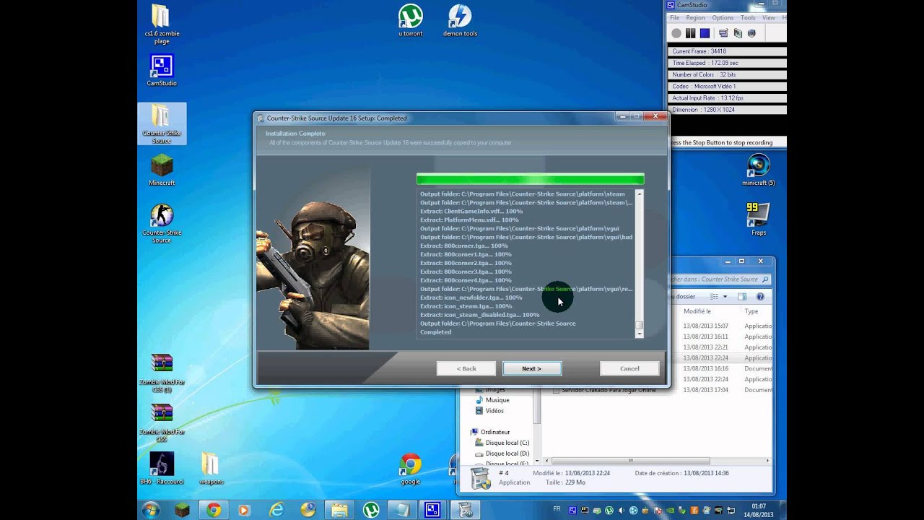This screenshot has height=520, width=924.
Task: Click the 'Extract: icon_steam.tga... 100%' log line
Action: point(466,306)
